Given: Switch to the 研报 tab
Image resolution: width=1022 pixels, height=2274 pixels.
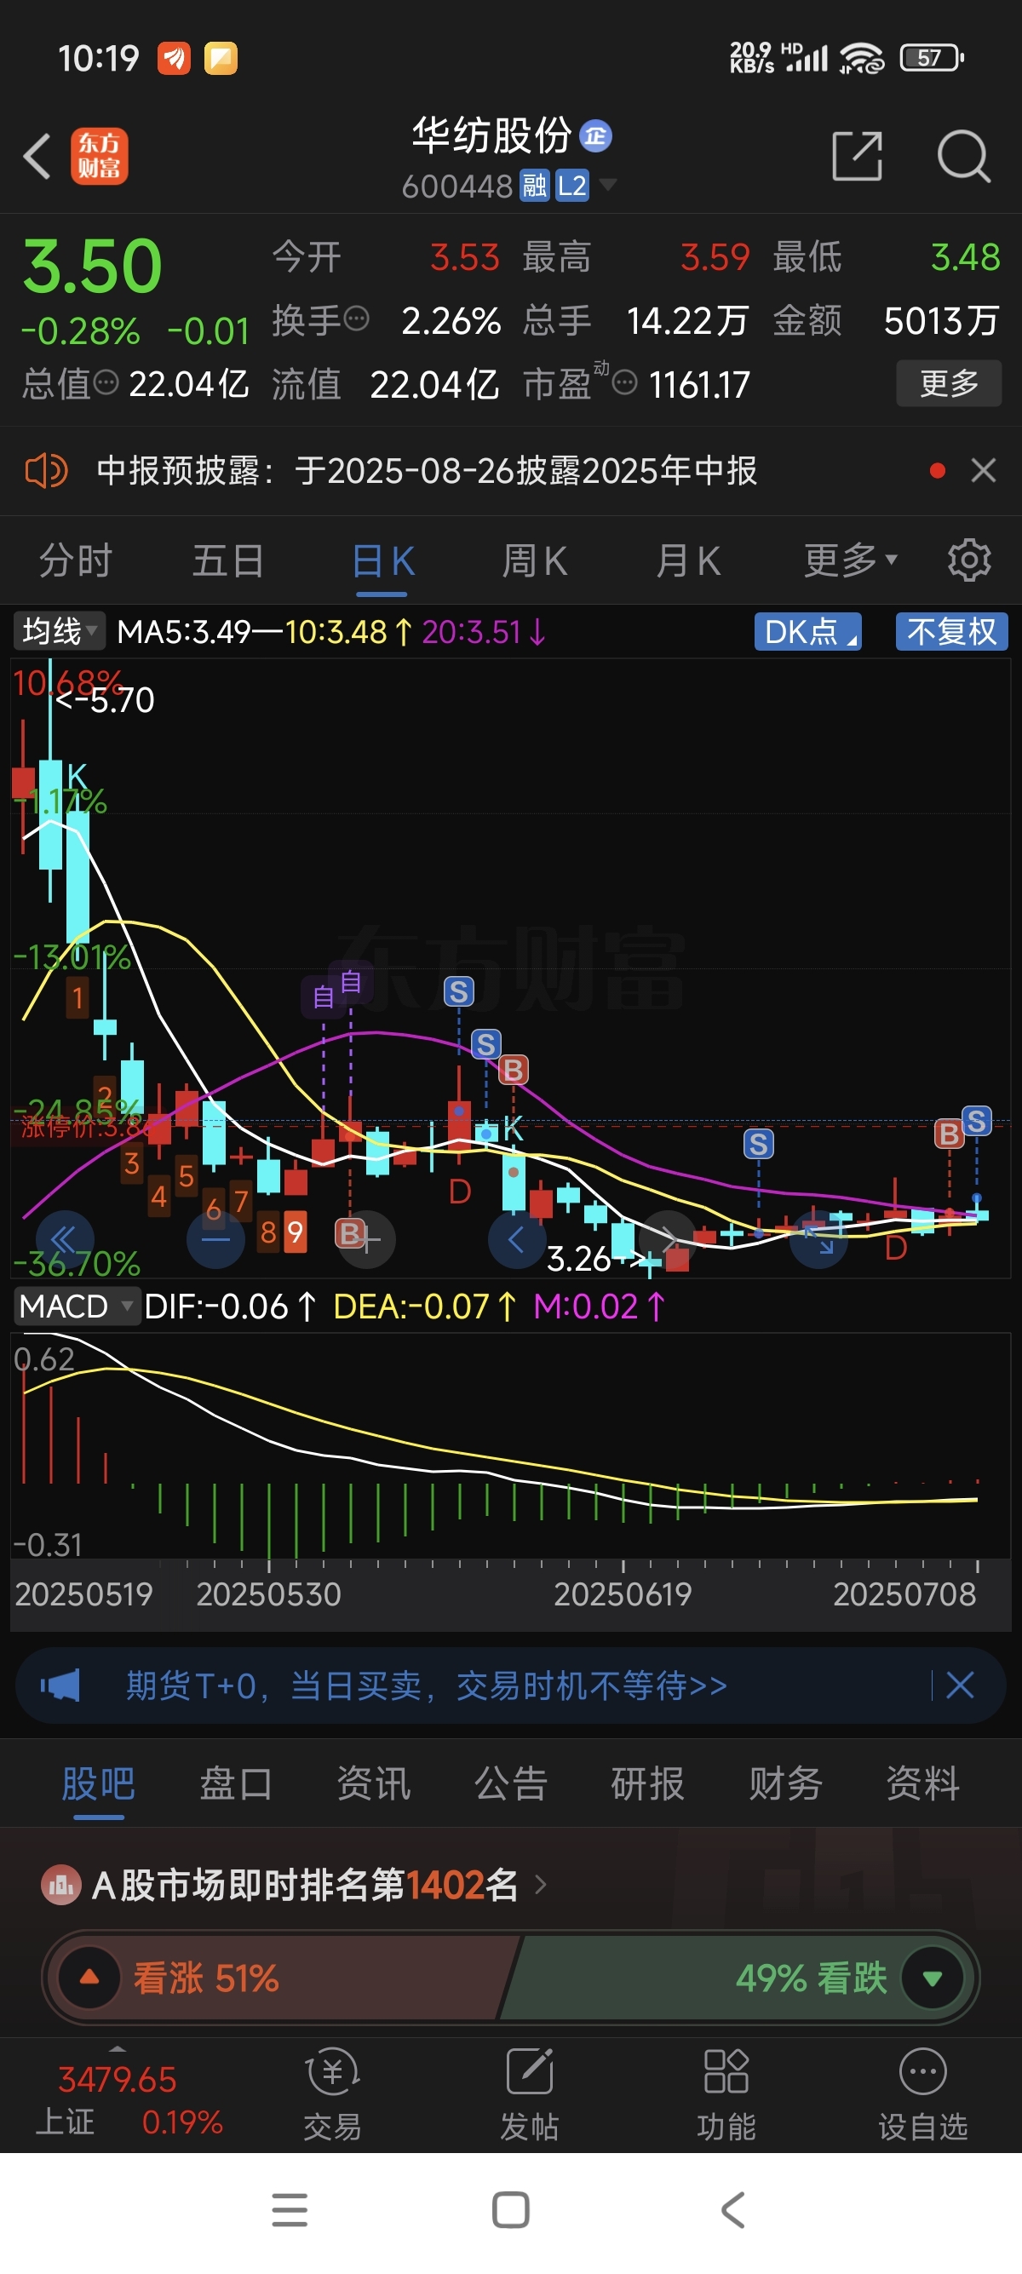Looking at the screenshot, I should point(648,1784).
